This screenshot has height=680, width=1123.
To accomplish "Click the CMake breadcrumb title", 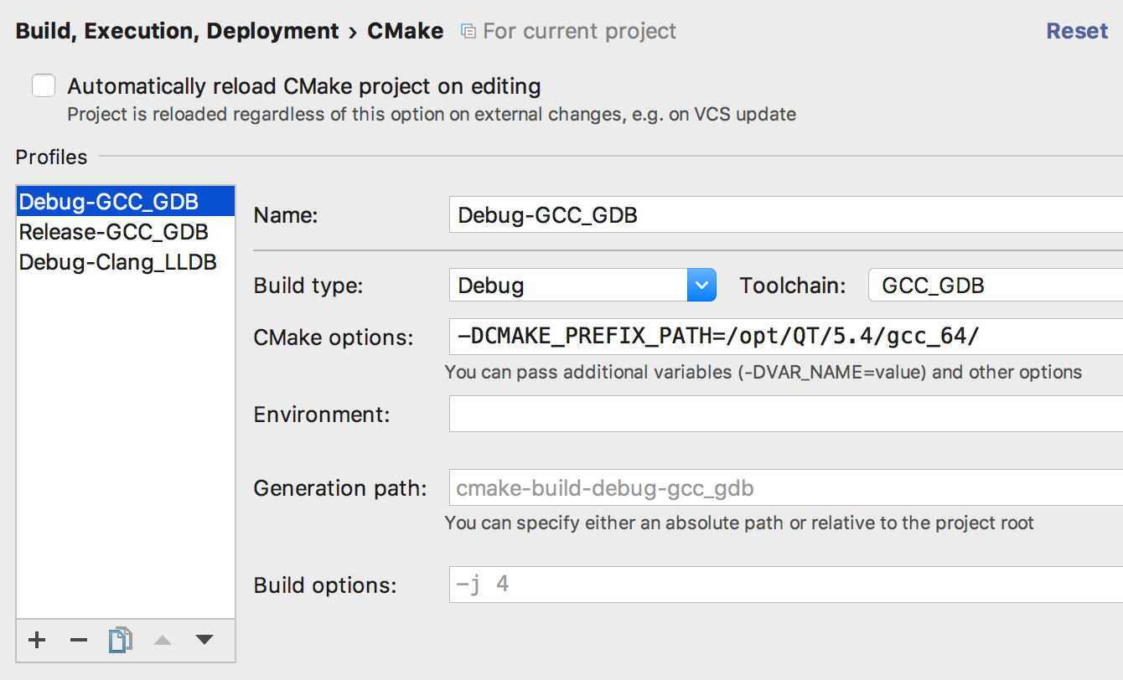I will [406, 31].
